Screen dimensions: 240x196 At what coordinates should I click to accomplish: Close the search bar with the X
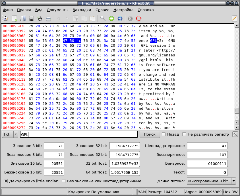(x=235, y=134)
